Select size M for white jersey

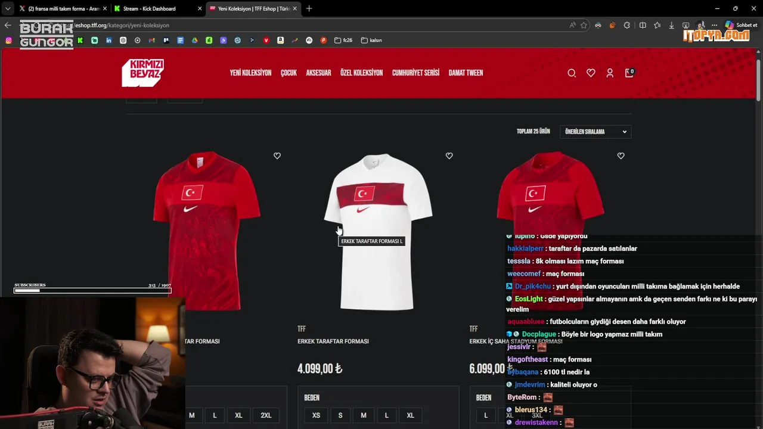[x=364, y=415]
